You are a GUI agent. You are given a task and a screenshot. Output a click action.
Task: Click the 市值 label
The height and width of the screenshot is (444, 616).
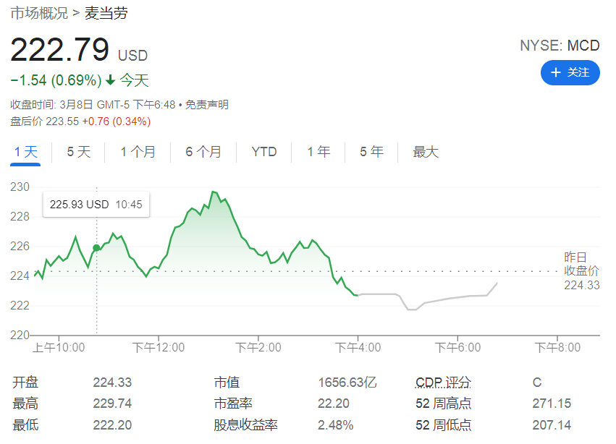click(x=227, y=383)
